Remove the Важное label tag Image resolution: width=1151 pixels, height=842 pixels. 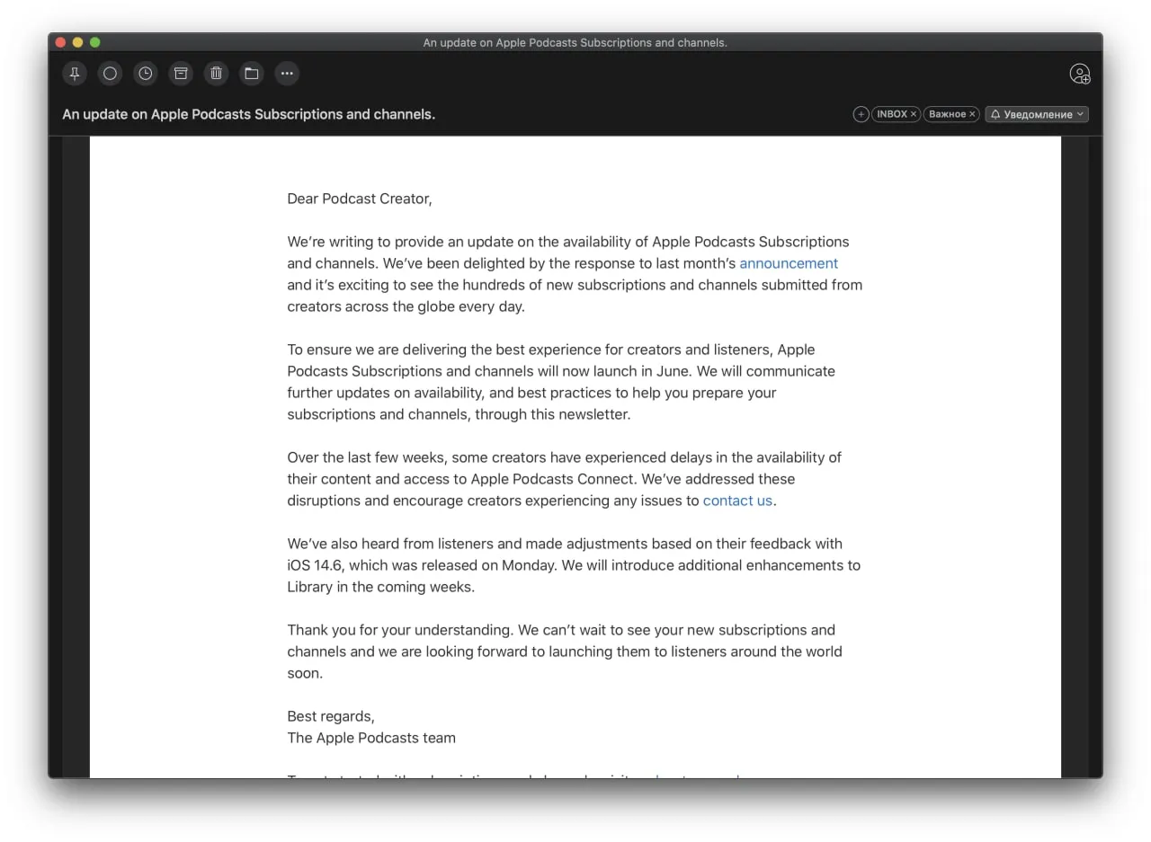972,114
